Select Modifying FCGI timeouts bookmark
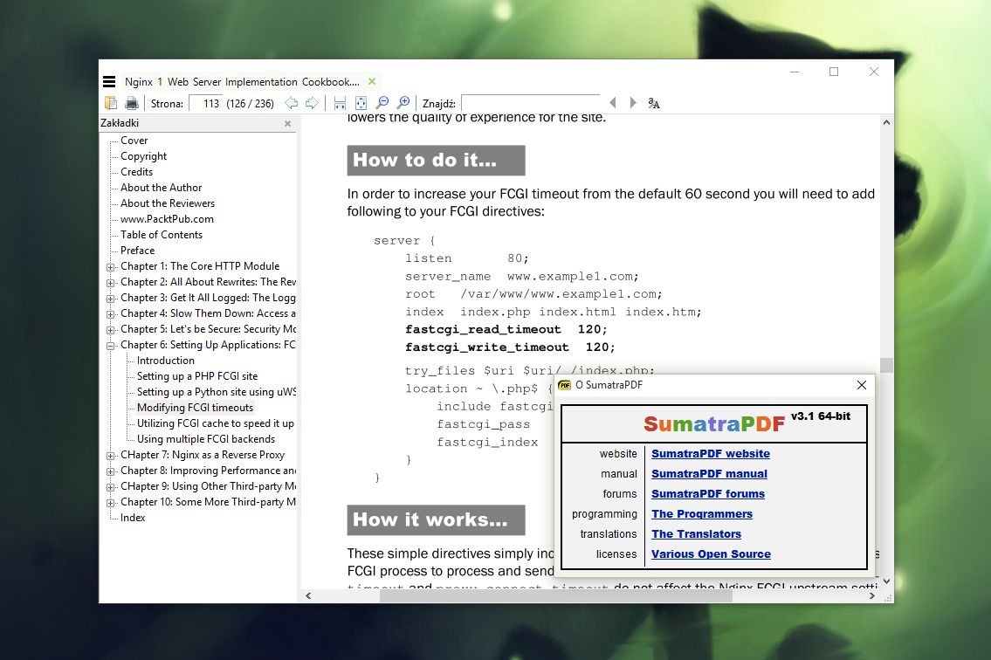Viewport: 991px width, 660px height. click(195, 408)
